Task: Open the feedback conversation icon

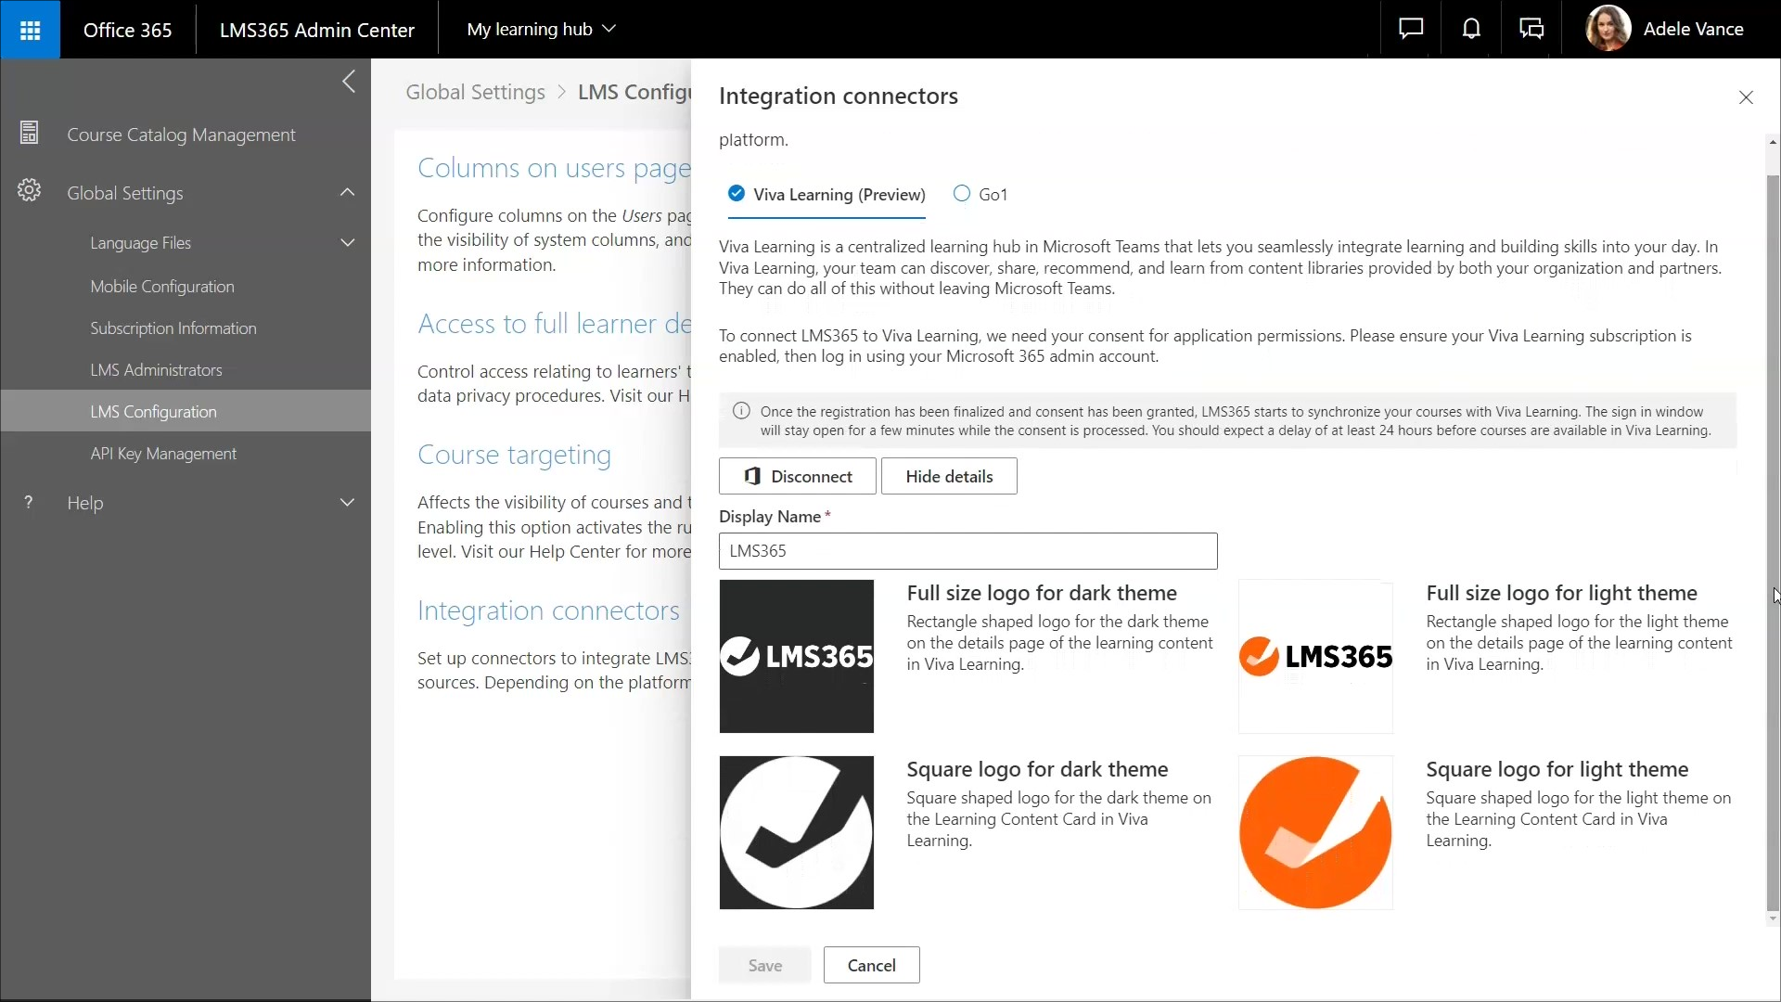Action: [1531, 30]
